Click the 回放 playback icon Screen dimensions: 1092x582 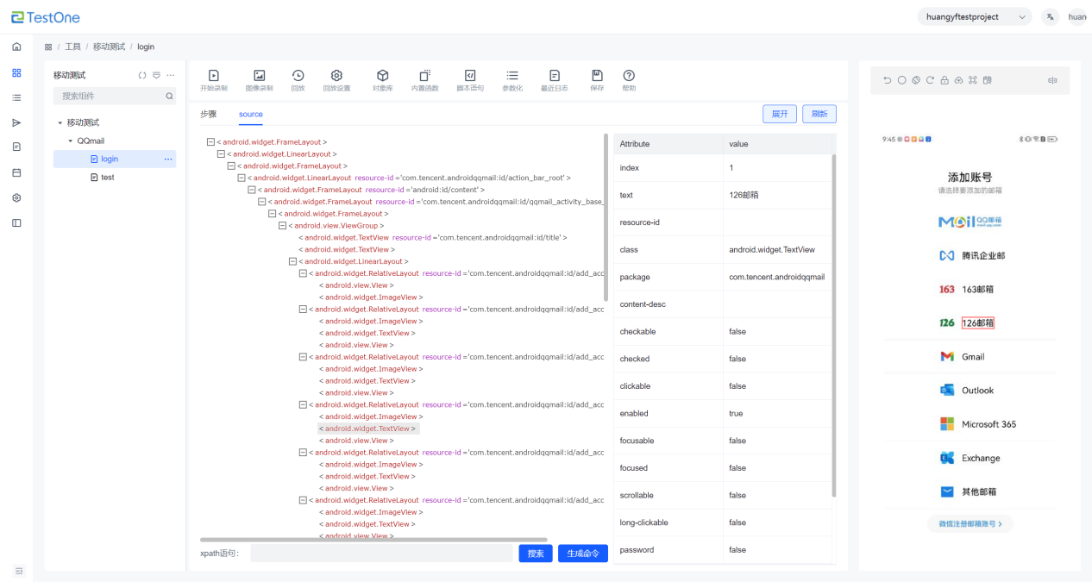(x=298, y=76)
